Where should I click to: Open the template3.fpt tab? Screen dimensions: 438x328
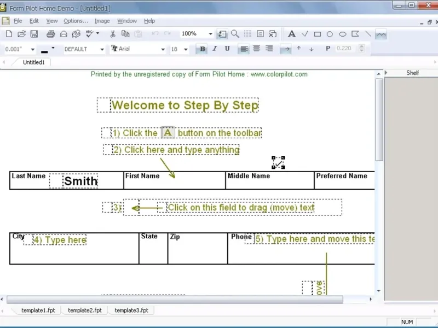[131, 310]
